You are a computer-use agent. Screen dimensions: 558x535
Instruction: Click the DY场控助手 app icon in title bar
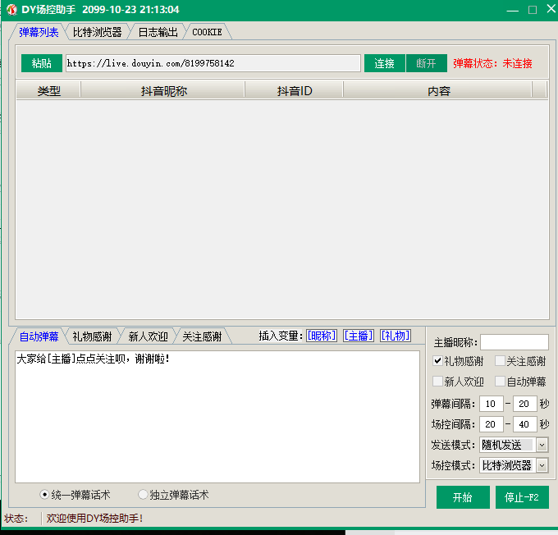[11, 10]
